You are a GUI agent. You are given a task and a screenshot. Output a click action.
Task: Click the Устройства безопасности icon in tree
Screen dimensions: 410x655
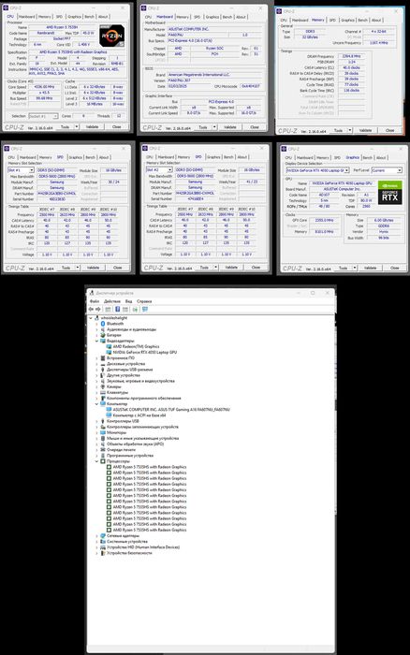coord(103,553)
